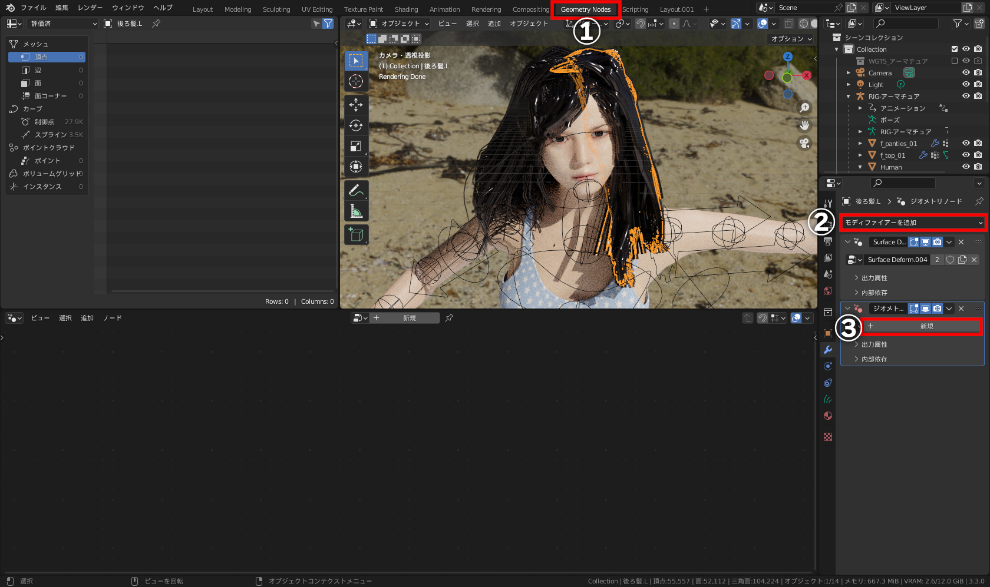Click the 3D Cursor tool
Image resolution: width=990 pixels, height=587 pixels.
[x=356, y=81]
